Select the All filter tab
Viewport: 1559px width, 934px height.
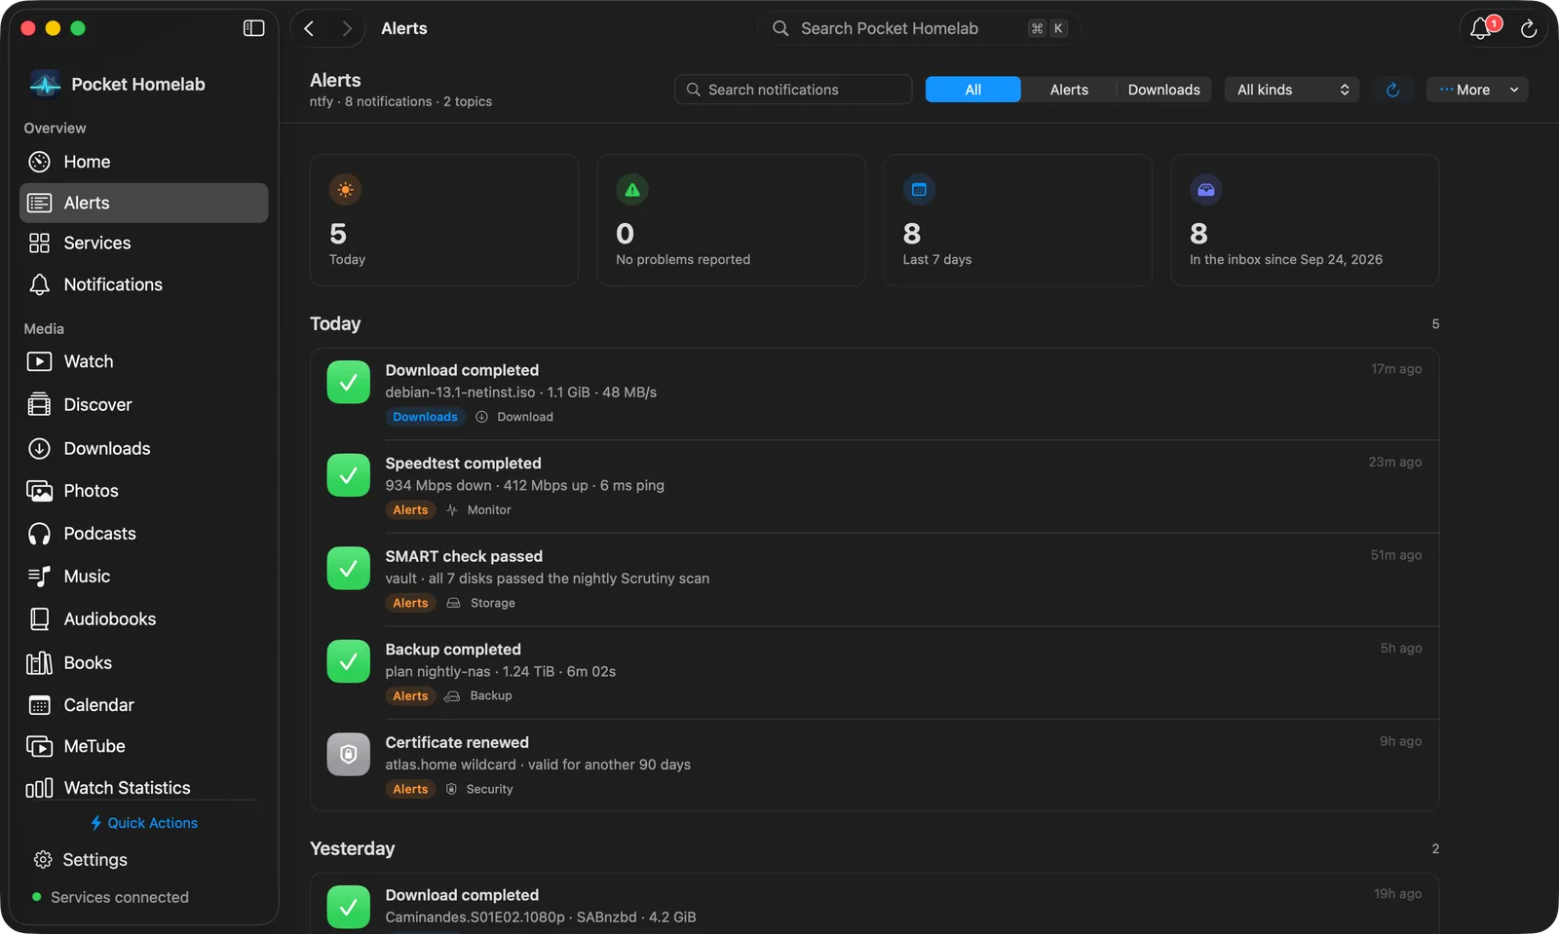tap(972, 90)
